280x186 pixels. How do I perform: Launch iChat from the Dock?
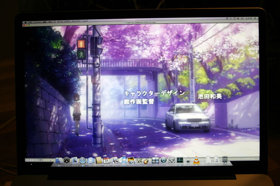pyautogui.click(x=91, y=160)
